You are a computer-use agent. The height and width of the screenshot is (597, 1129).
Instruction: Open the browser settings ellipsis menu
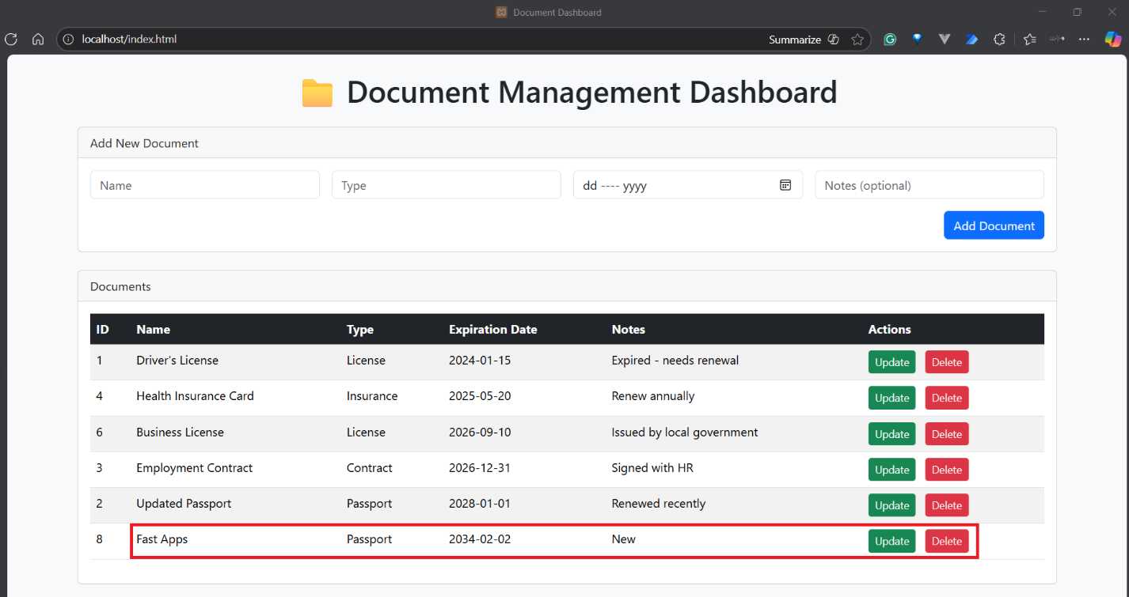click(1085, 40)
